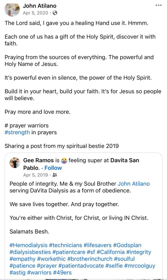Click the globe public privacy icon
Viewport: 167px width, 280px height.
tap(55, 13)
